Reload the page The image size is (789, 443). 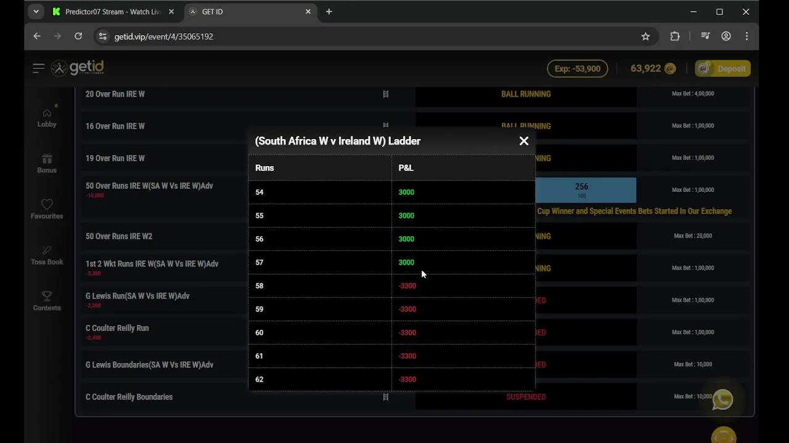[x=78, y=36]
